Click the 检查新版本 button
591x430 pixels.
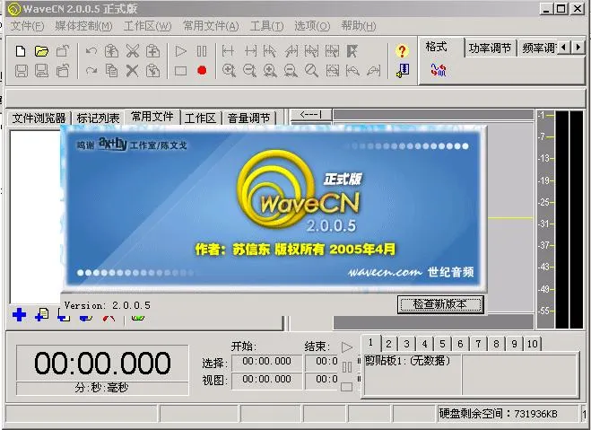coord(440,304)
